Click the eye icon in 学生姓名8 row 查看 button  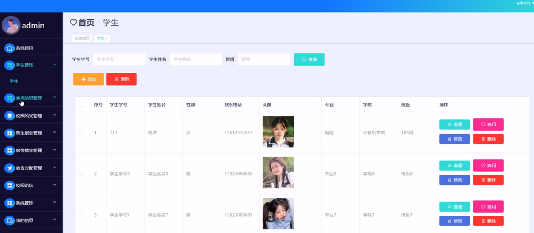point(450,166)
